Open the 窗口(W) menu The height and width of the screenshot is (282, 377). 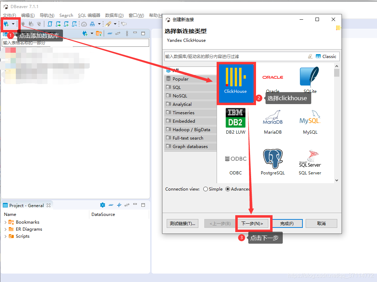click(x=136, y=15)
